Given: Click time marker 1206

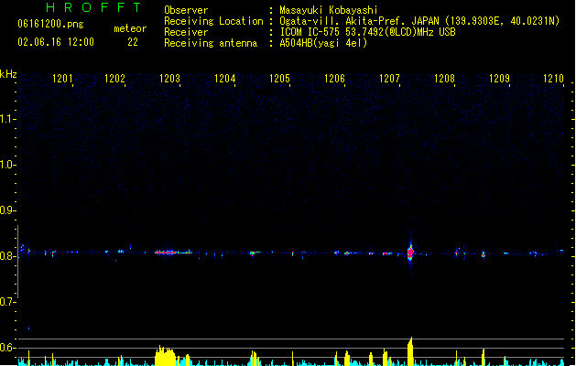Looking at the screenshot, I should [334, 79].
